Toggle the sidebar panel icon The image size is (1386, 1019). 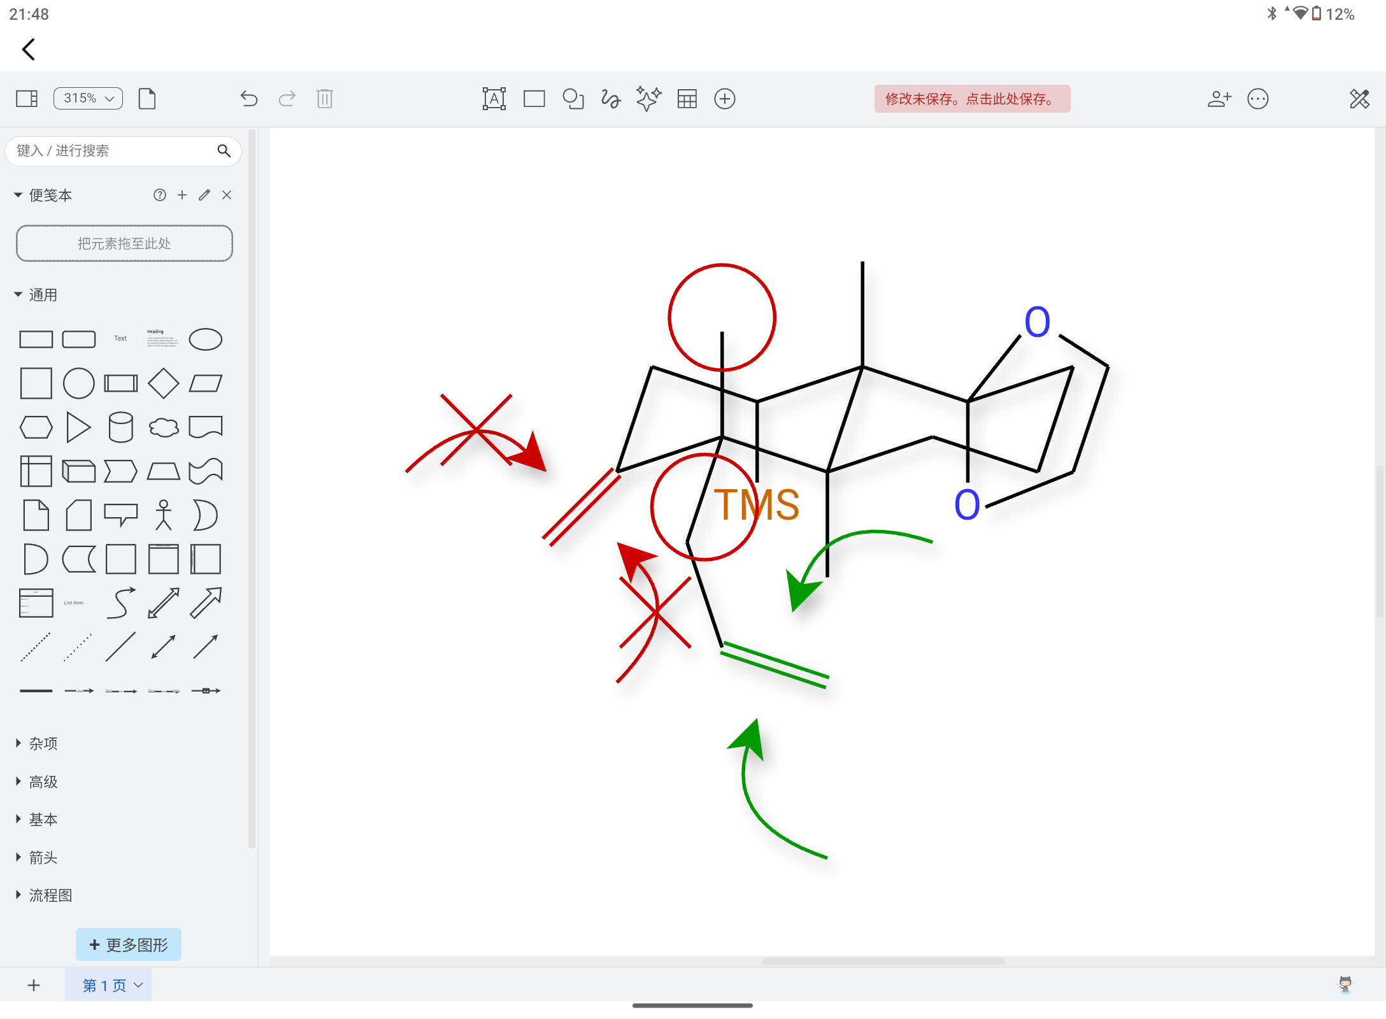27,99
